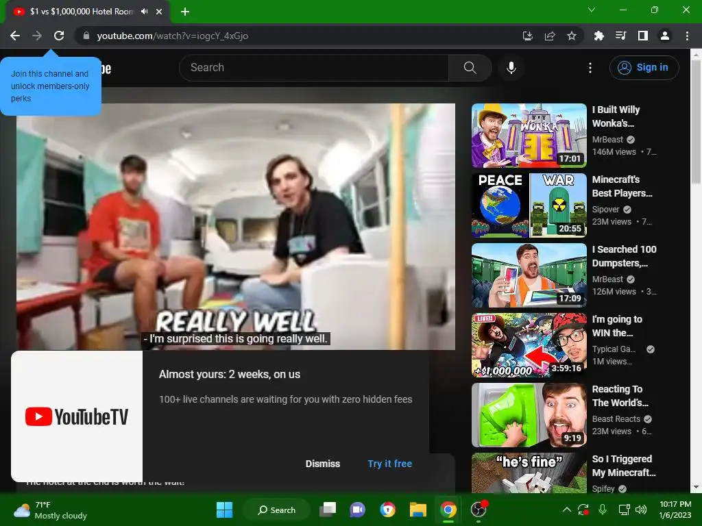Open Reacting To The World's thumbnail
The image size is (702, 526).
click(x=529, y=414)
